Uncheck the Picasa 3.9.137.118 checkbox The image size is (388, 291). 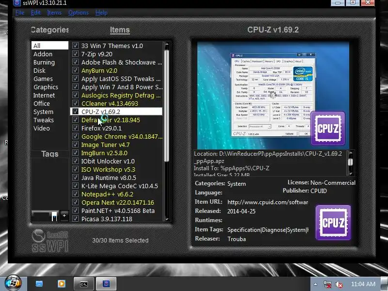[75, 219]
